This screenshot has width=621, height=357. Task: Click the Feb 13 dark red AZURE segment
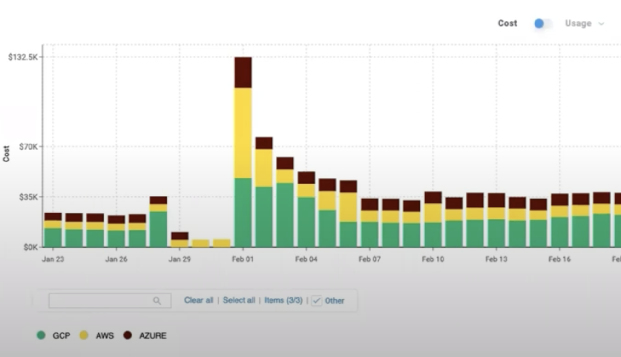[x=497, y=200]
